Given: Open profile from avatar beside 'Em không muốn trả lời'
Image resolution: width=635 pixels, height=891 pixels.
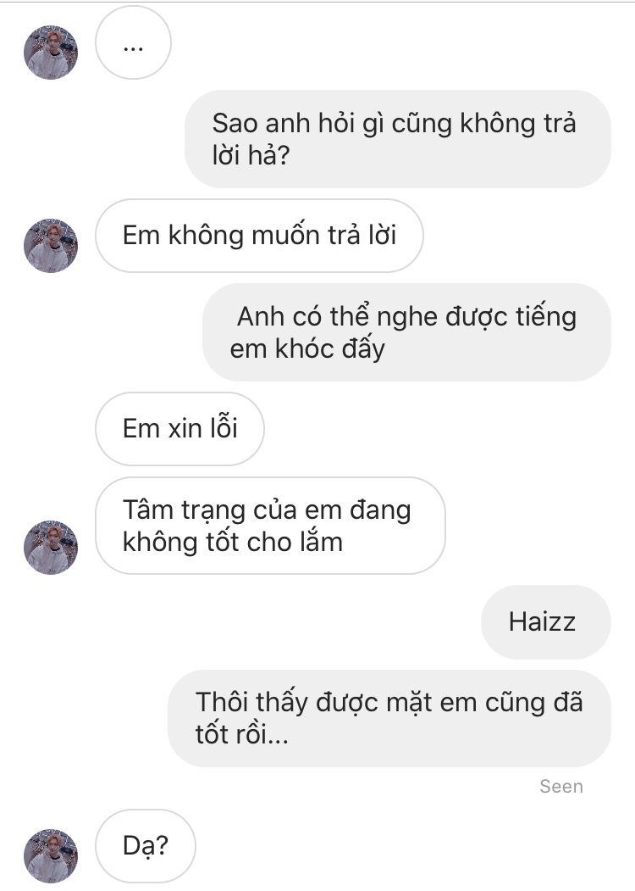Looking at the screenshot, I should [51, 246].
